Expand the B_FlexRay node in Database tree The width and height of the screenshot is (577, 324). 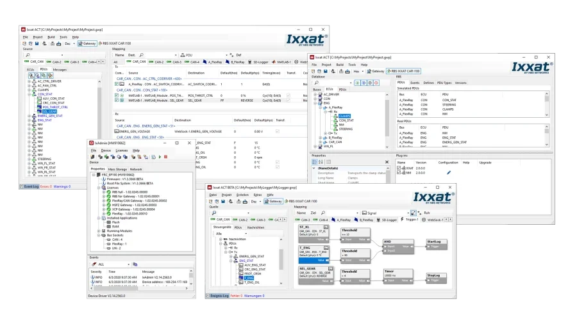point(321,138)
